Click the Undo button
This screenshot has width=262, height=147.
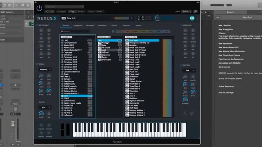tap(91, 11)
